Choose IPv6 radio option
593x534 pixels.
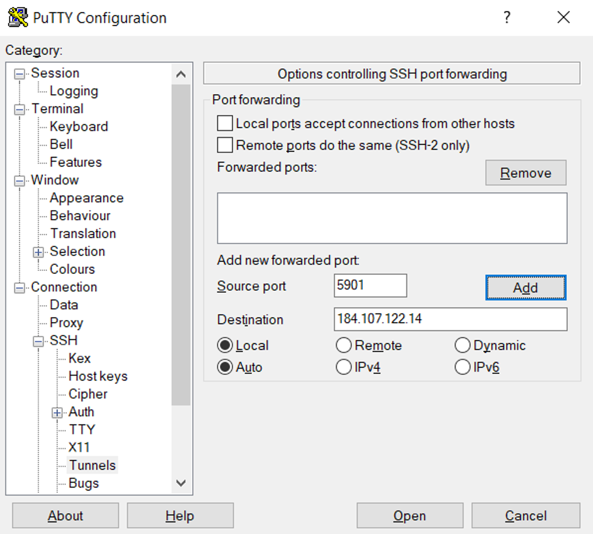pyautogui.click(x=462, y=367)
